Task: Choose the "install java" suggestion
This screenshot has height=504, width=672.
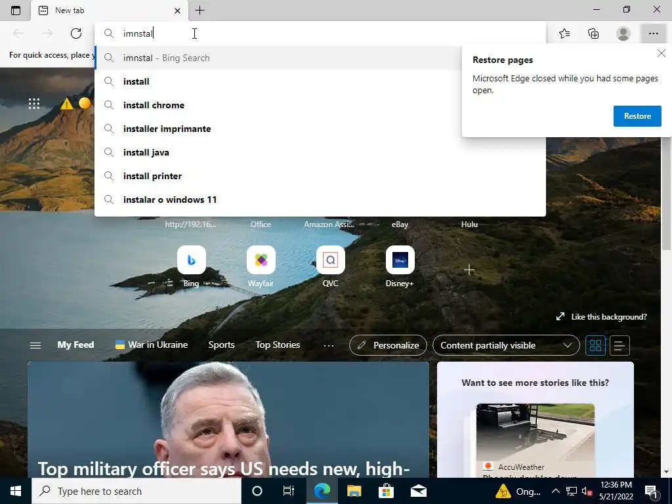Action: coord(320,152)
